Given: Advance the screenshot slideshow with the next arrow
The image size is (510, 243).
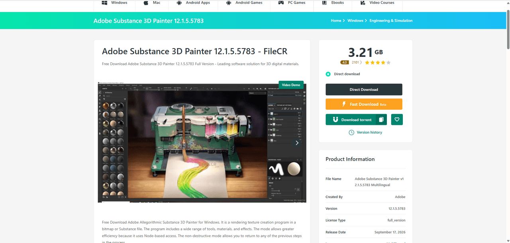Looking at the screenshot, I should pos(297,143).
